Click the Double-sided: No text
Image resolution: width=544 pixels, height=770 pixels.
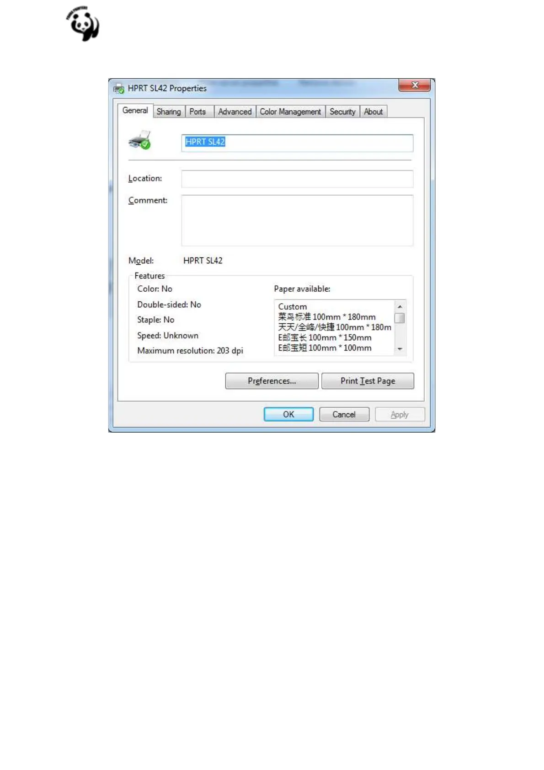pyautogui.click(x=169, y=305)
